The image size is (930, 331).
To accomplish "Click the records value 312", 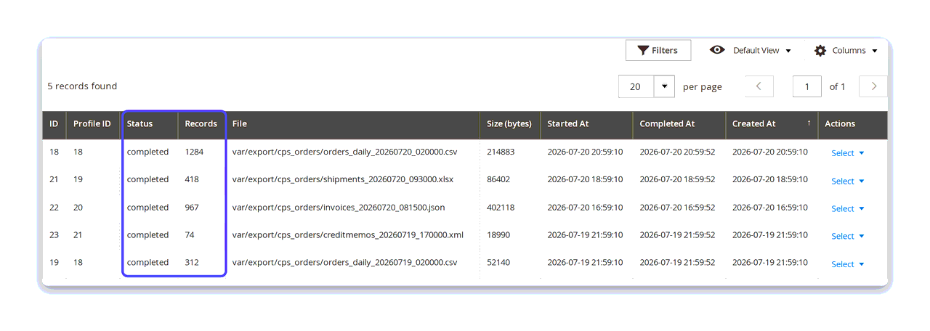I will 192,263.
